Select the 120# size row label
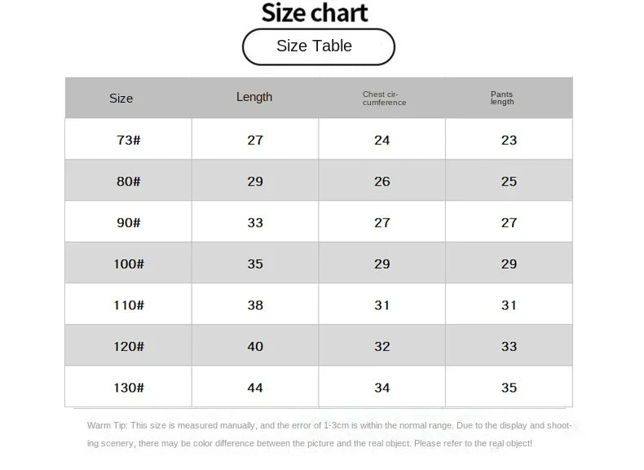644x470 pixels. pyautogui.click(x=129, y=346)
